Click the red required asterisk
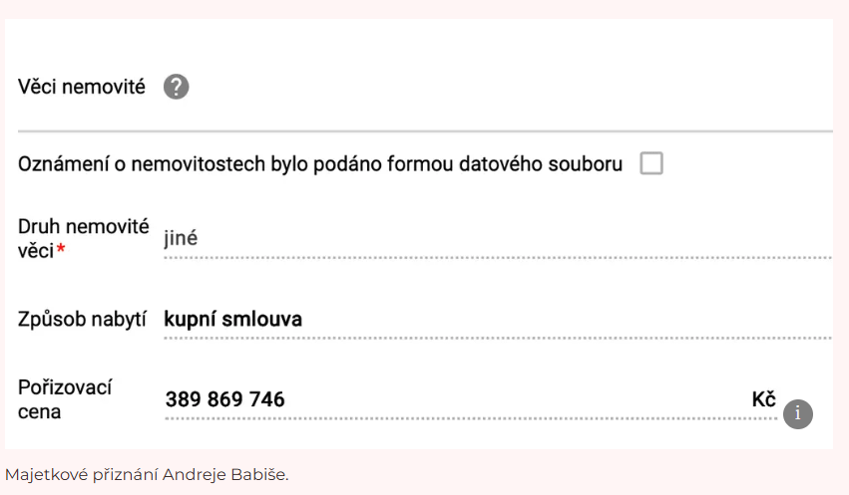This screenshot has height=495, width=849. 61,249
